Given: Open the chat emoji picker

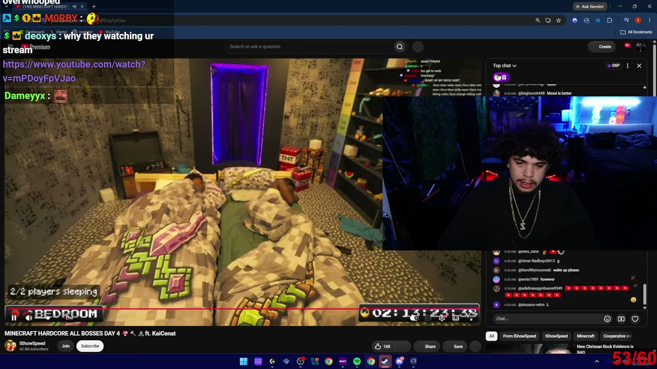Looking at the screenshot, I should pos(607,319).
